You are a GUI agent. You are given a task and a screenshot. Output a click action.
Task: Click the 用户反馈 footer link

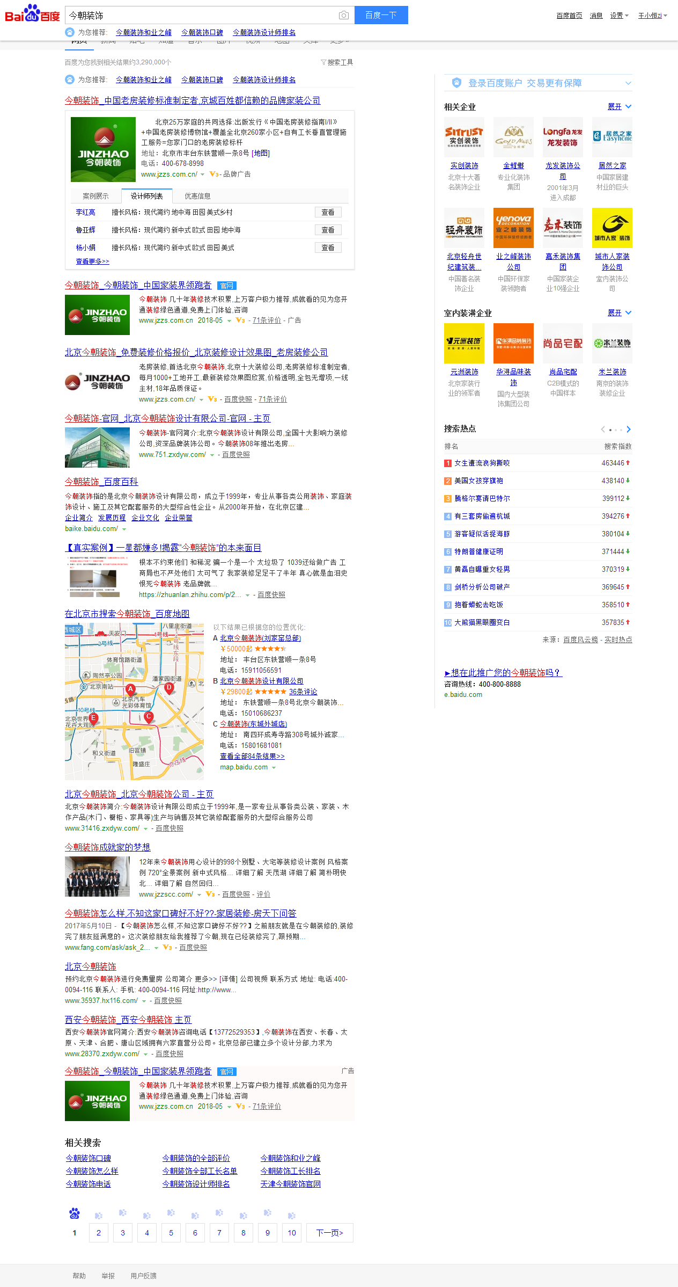[x=144, y=1276]
